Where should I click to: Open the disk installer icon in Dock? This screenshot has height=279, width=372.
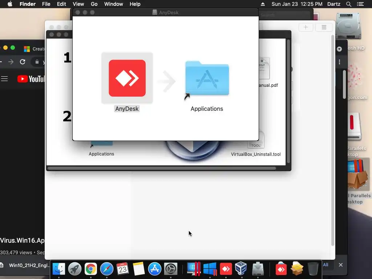(258, 269)
